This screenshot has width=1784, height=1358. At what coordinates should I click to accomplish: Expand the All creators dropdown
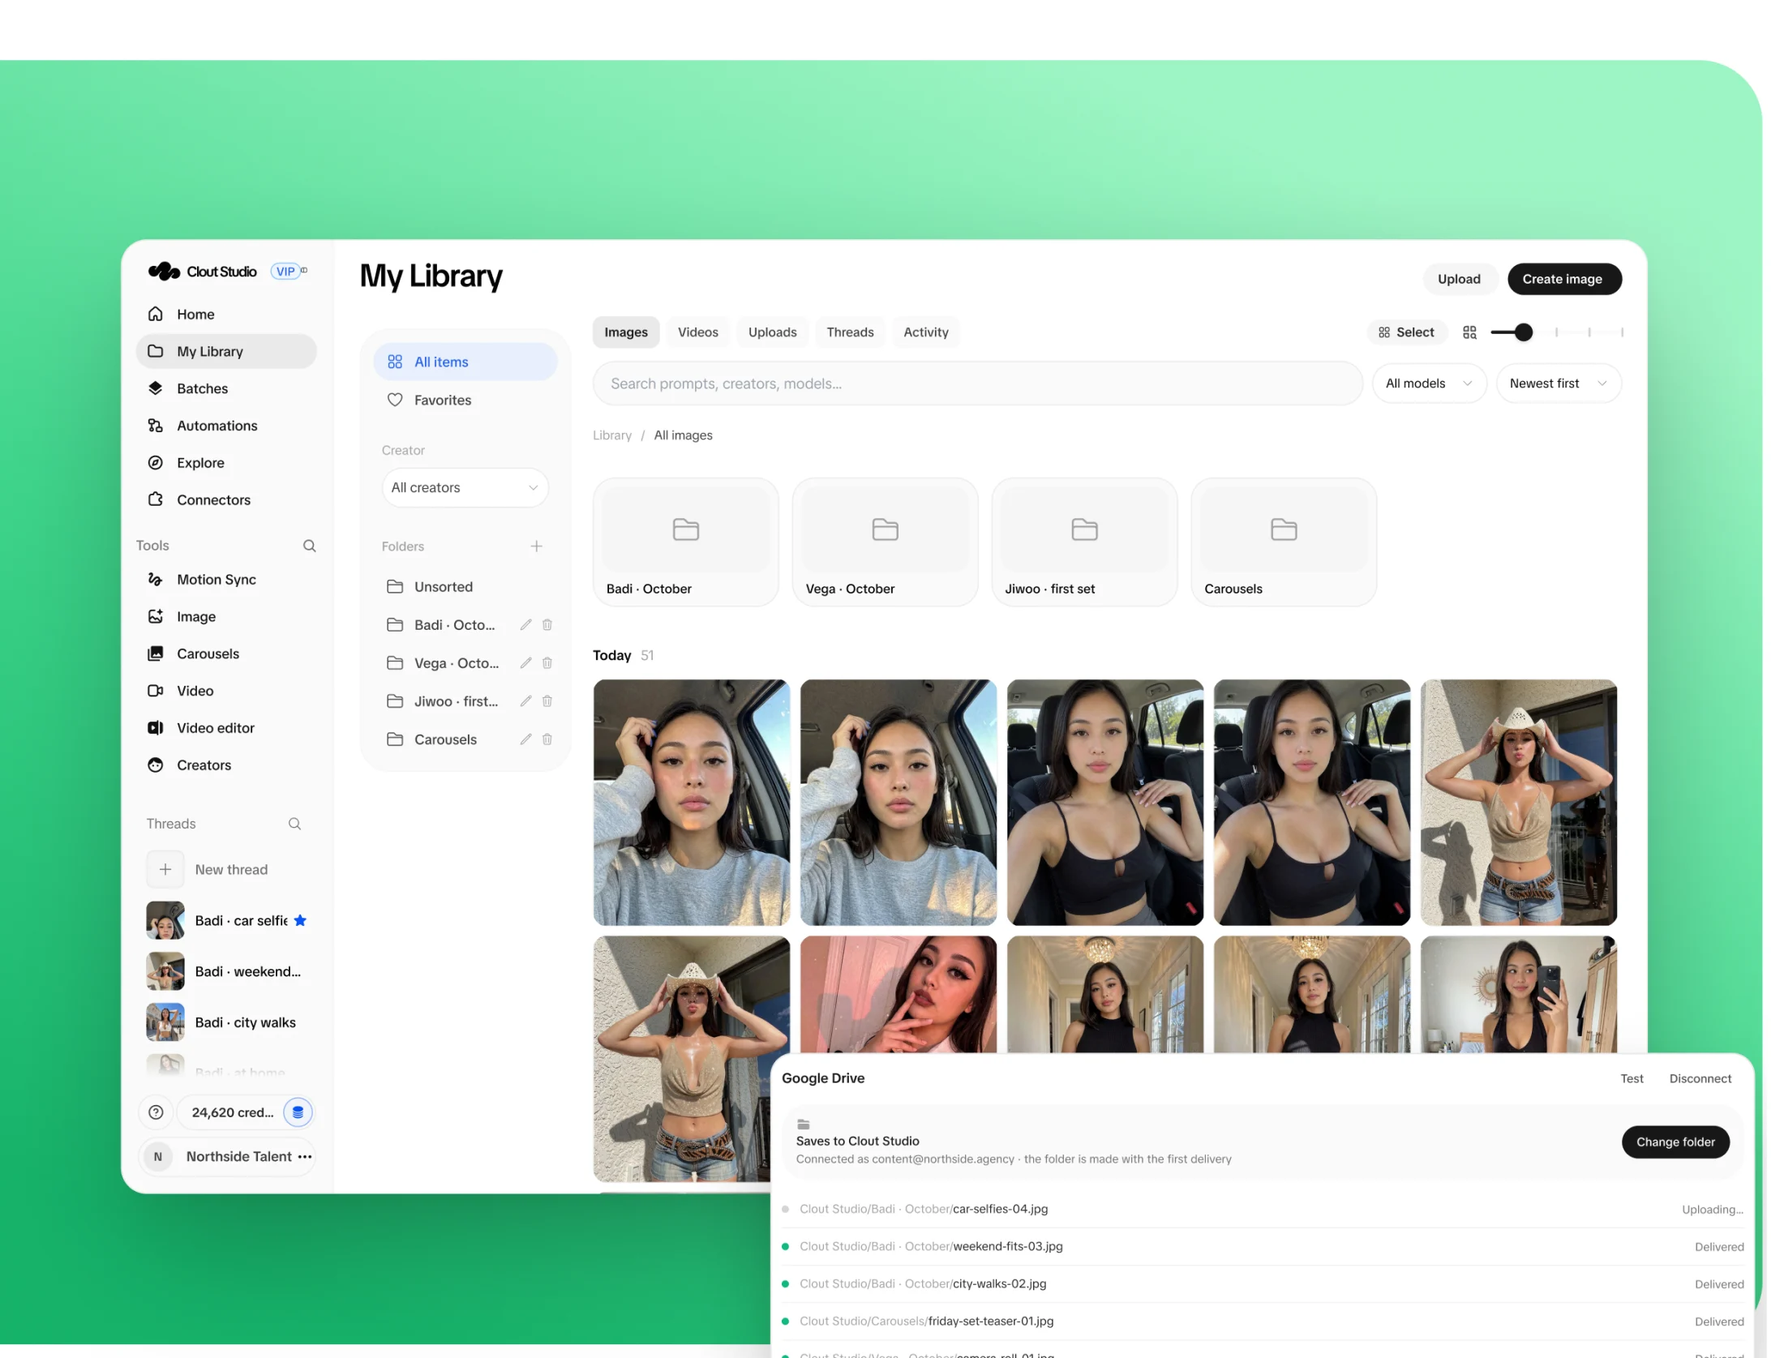click(465, 489)
